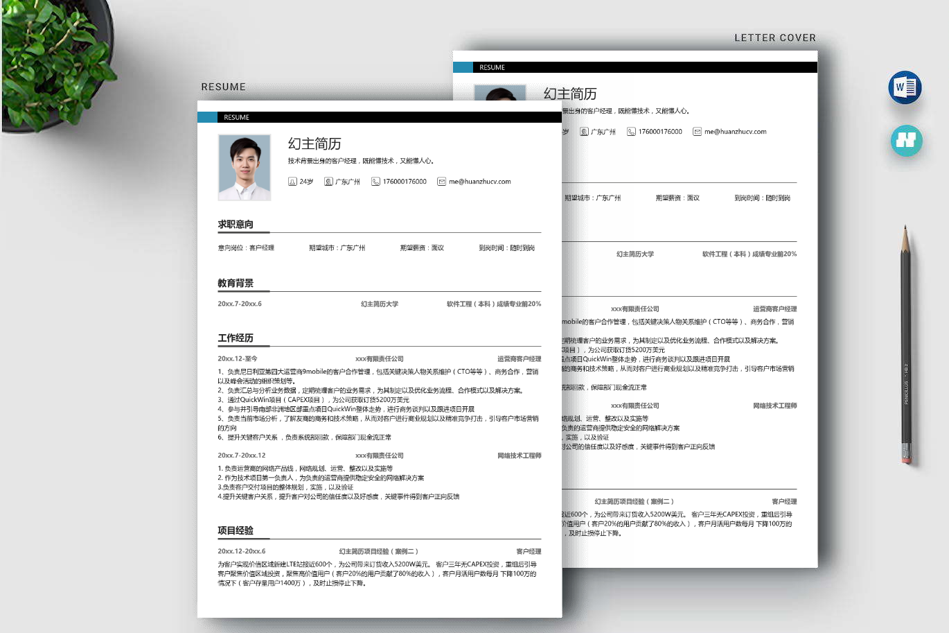
Task: Click me@huanzhucv.com on the back page
Action: [x=736, y=132]
